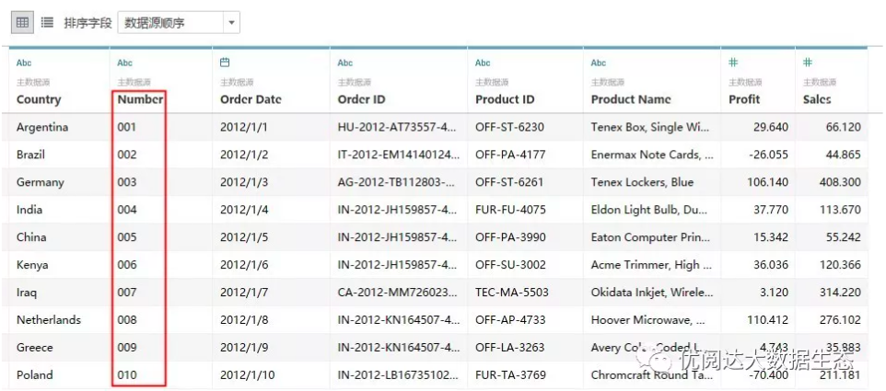The image size is (886, 391).
Task: Click Abc type icon above Product Name
Action: point(599,63)
